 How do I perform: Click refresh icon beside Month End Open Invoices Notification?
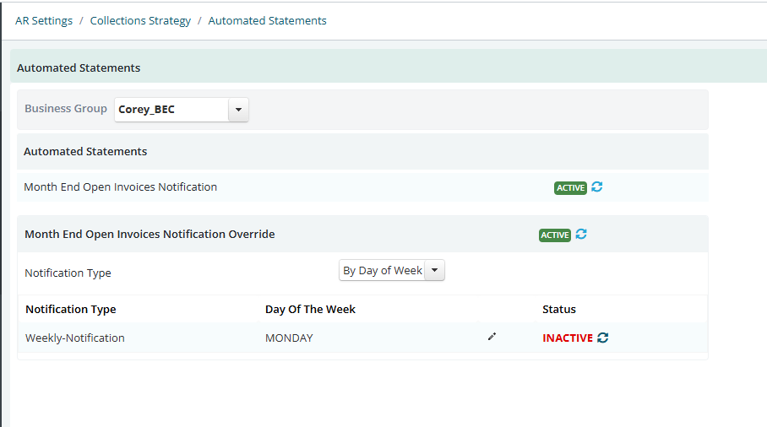tap(596, 187)
